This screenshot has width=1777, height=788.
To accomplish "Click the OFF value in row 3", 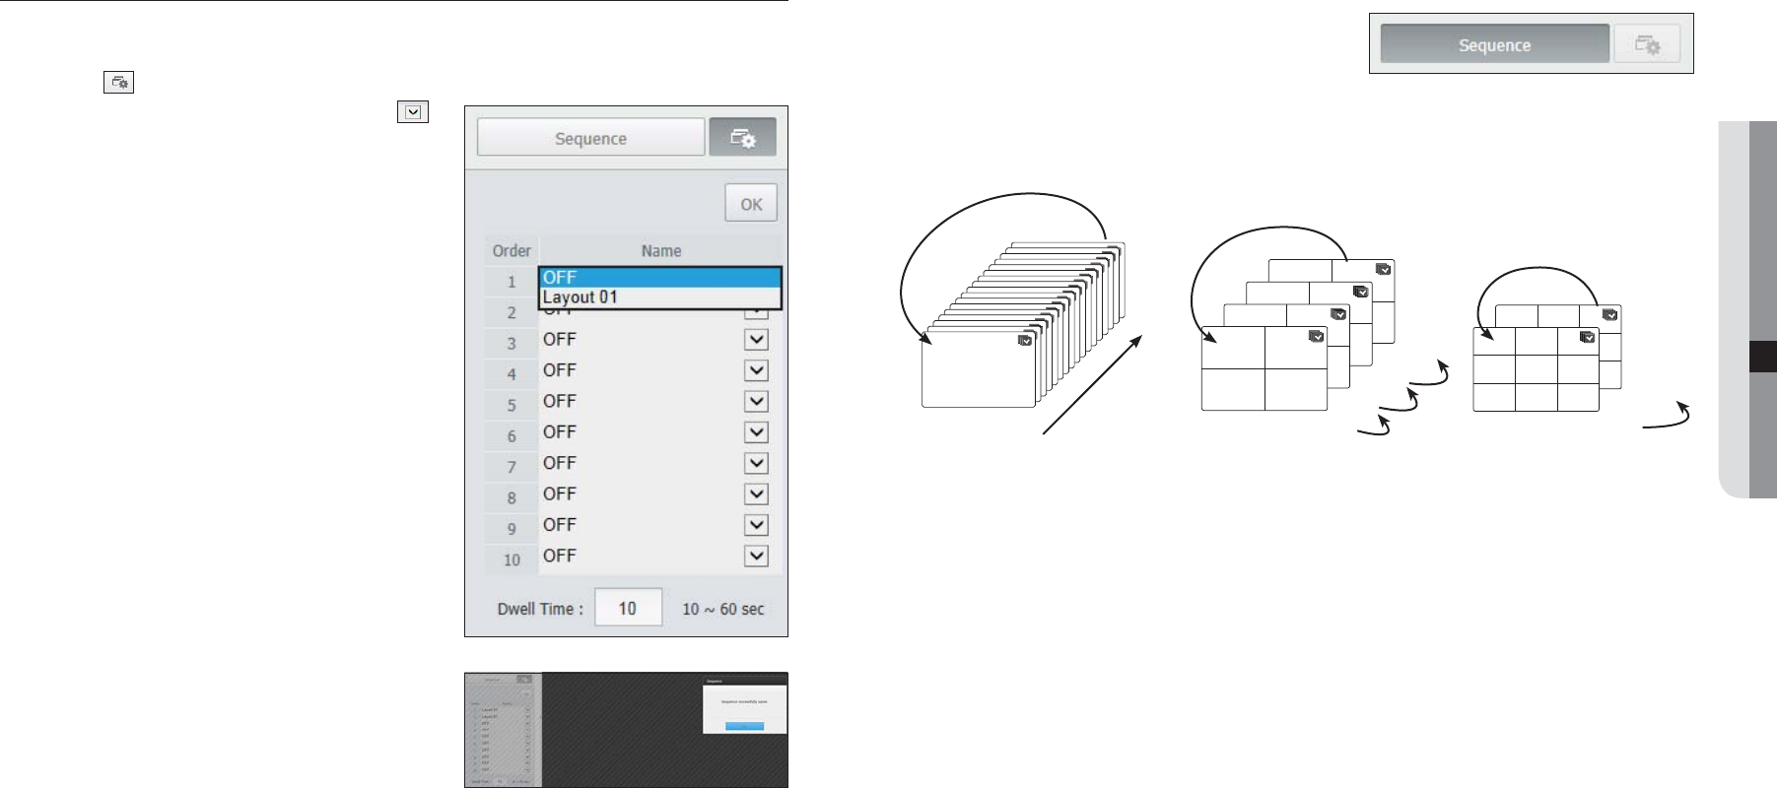I will click(560, 340).
